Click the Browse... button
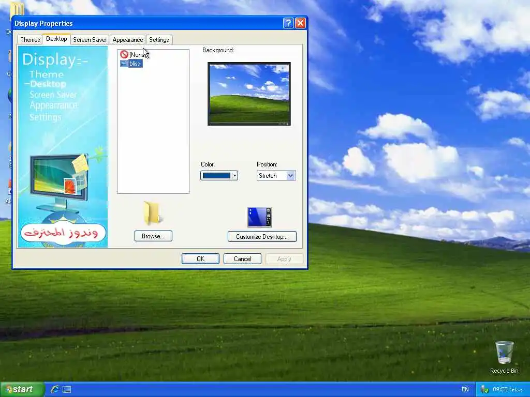 click(153, 236)
